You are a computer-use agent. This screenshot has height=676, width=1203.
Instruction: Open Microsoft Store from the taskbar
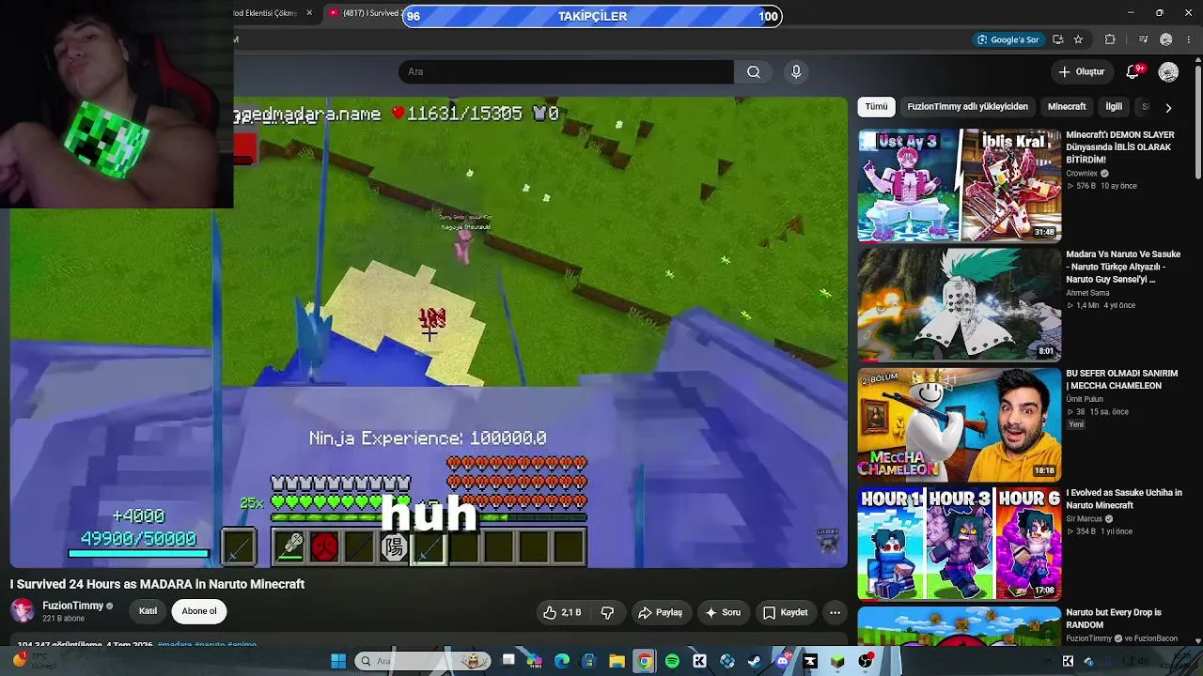pyautogui.click(x=589, y=661)
